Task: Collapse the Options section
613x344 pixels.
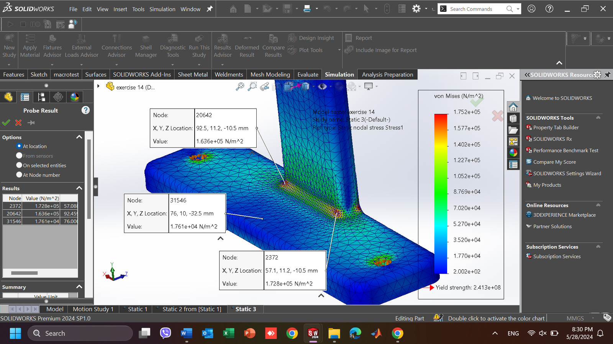Action: [x=79, y=137]
